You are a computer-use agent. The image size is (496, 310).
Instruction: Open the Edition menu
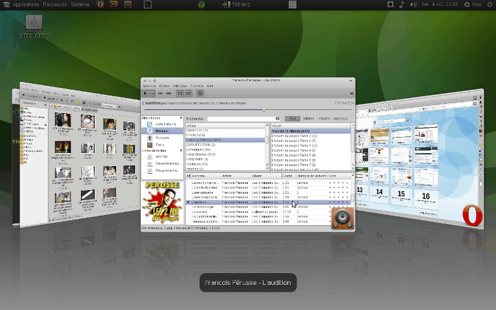pos(164,86)
